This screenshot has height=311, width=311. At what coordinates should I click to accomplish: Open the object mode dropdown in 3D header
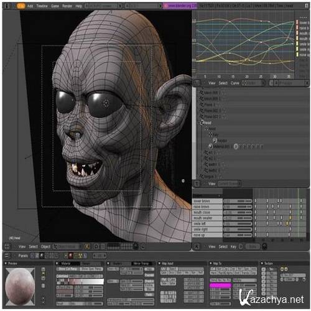point(67,246)
